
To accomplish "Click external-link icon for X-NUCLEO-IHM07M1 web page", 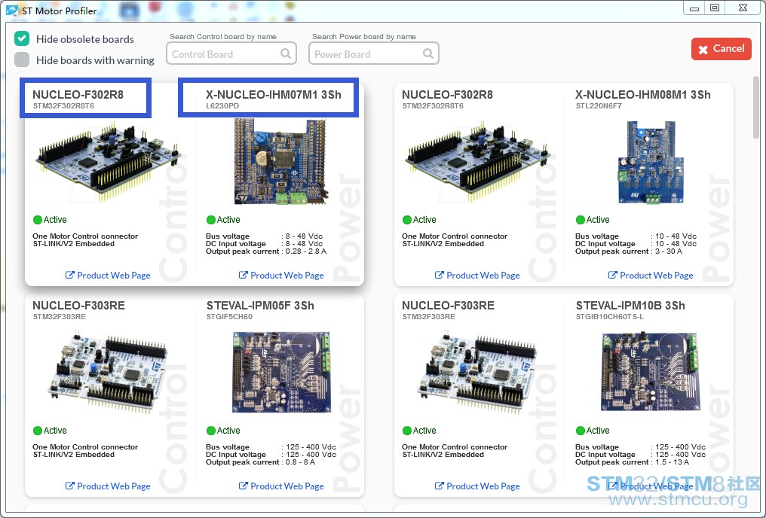I will (x=244, y=275).
